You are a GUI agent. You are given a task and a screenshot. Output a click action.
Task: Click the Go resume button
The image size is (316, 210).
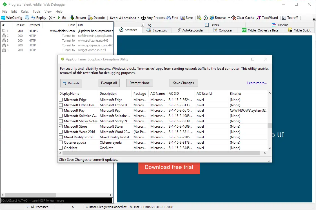[x=62, y=18]
